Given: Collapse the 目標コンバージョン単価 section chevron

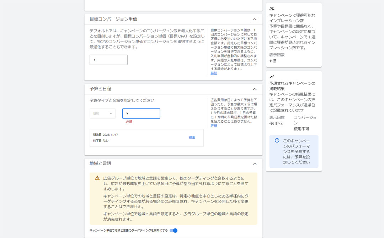Looking at the screenshot, I should [255, 20].
